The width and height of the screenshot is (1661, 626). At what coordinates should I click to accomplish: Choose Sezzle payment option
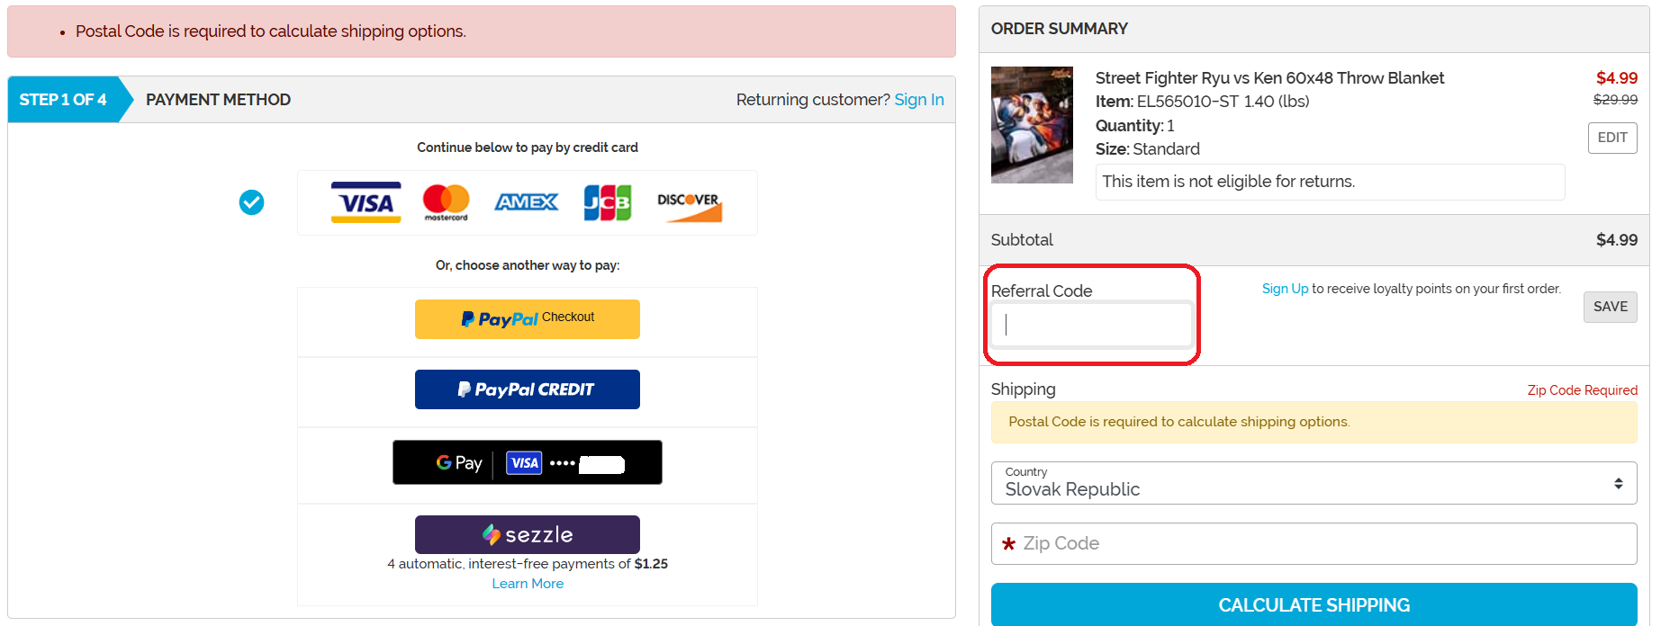pyautogui.click(x=527, y=534)
